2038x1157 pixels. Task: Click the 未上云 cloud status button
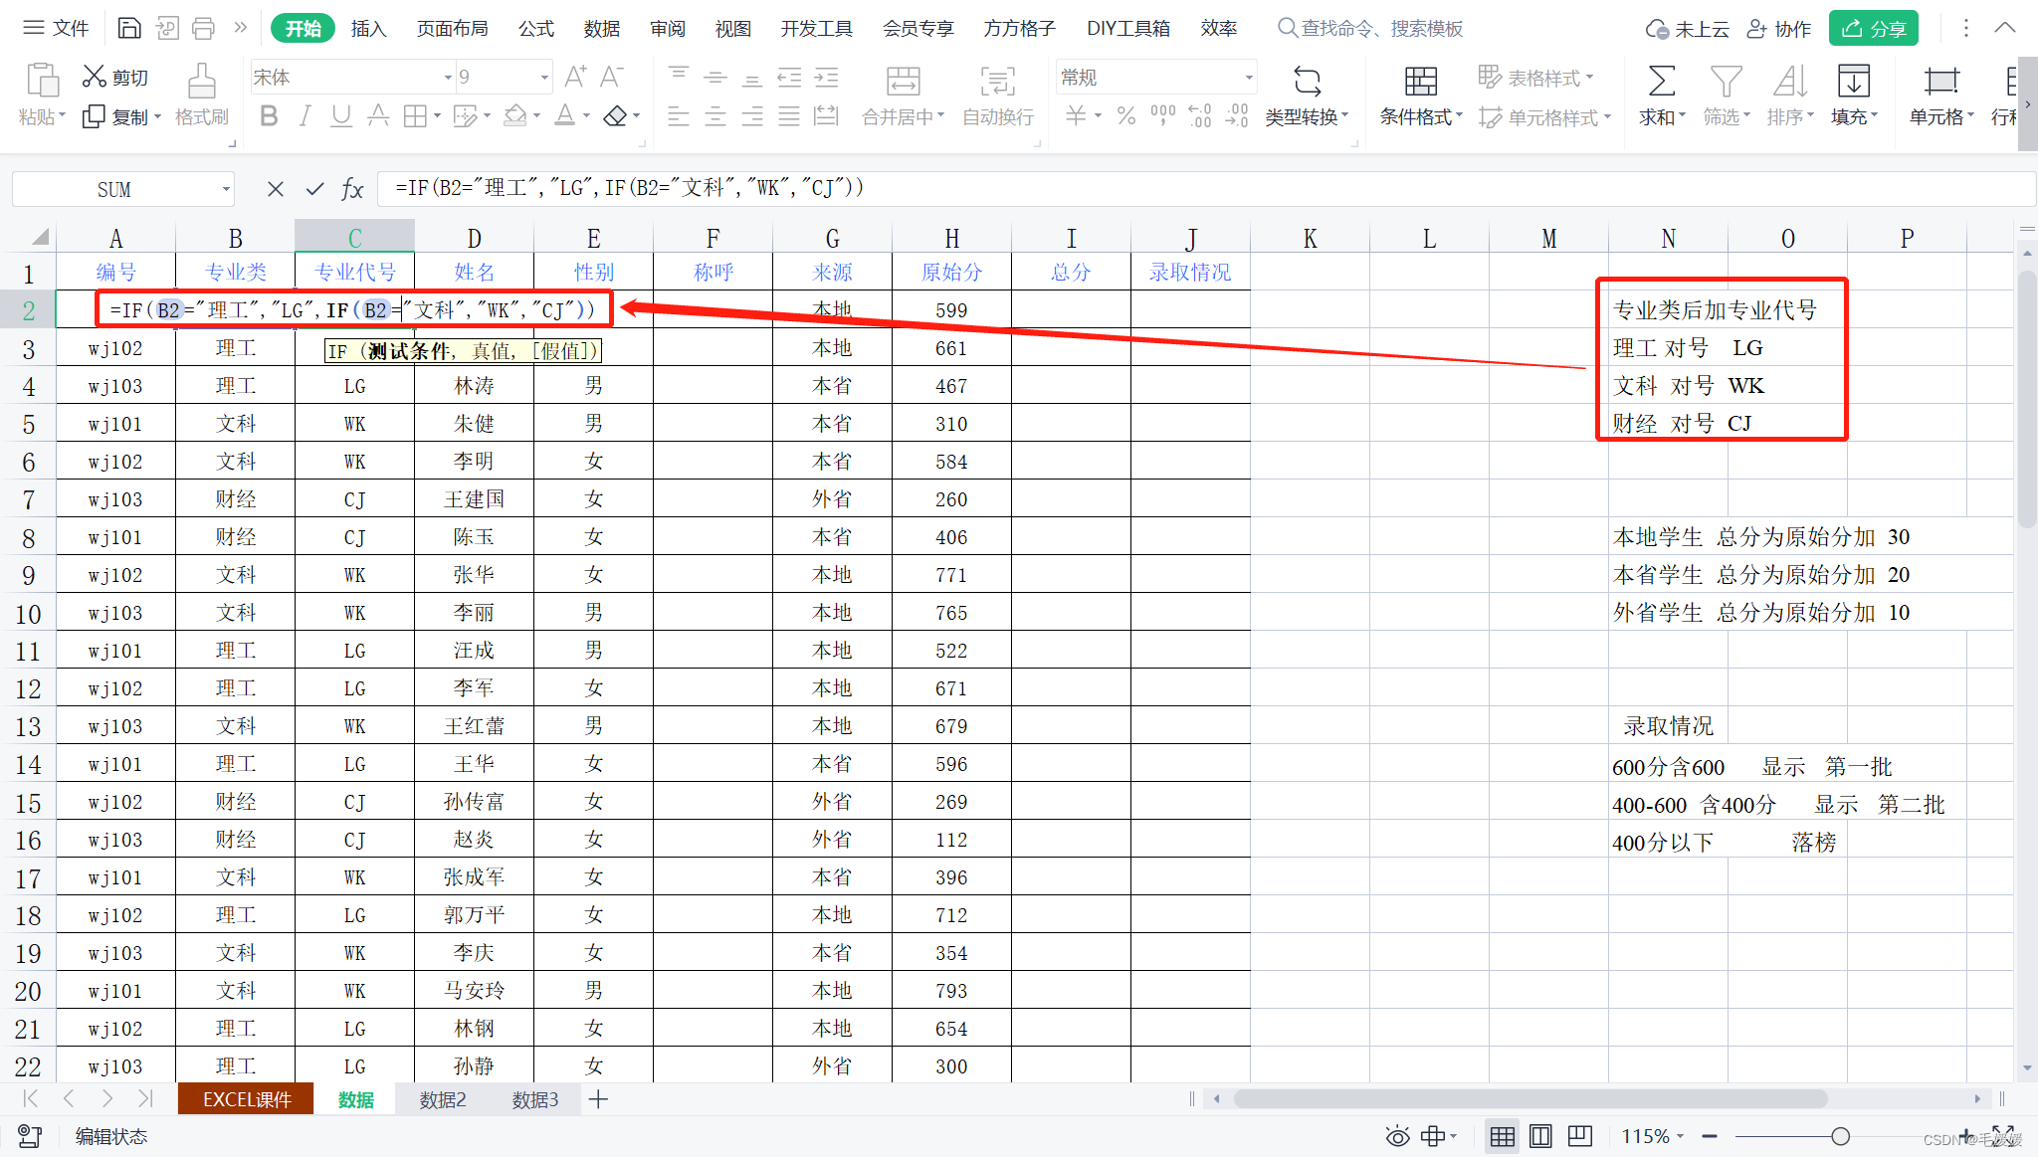1687,29
